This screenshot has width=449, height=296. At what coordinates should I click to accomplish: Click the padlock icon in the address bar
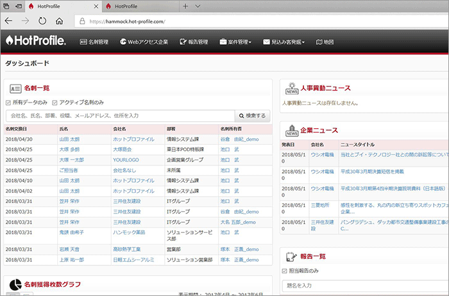[x=82, y=21]
